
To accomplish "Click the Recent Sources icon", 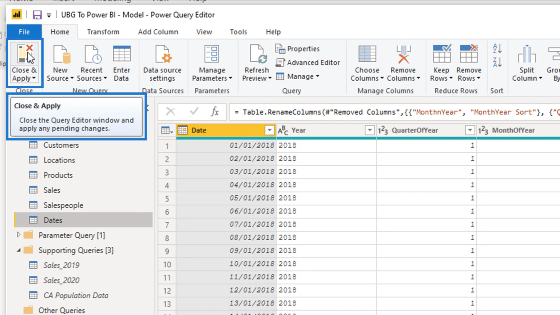I will tap(93, 54).
